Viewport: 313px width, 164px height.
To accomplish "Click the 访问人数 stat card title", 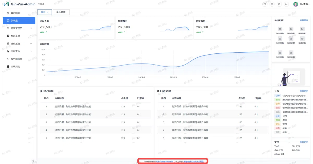I will [x=44, y=21].
